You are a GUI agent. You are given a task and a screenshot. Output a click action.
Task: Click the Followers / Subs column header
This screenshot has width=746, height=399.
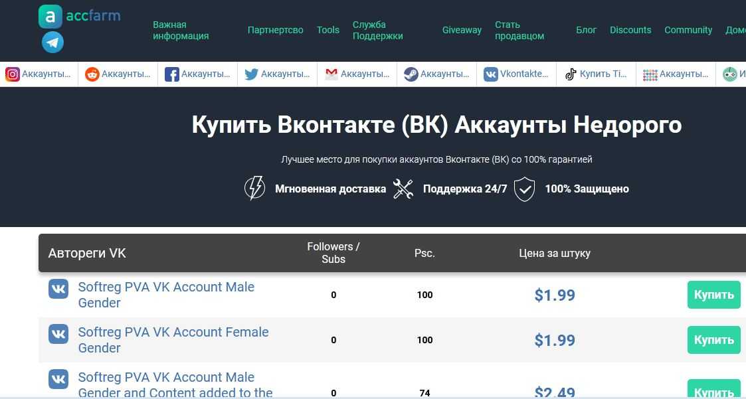[333, 253]
